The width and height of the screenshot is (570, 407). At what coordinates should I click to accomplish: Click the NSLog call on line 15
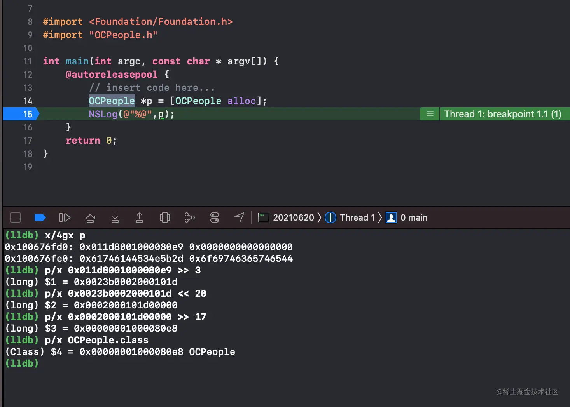pos(103,114)
